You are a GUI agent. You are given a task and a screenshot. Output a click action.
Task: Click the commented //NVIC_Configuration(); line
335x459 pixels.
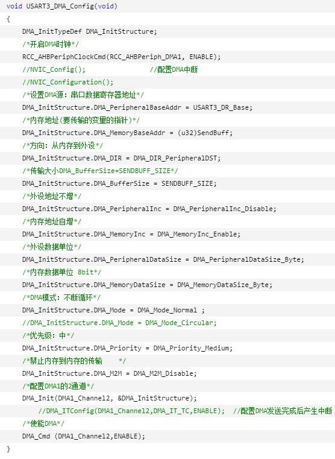[68, 82]
